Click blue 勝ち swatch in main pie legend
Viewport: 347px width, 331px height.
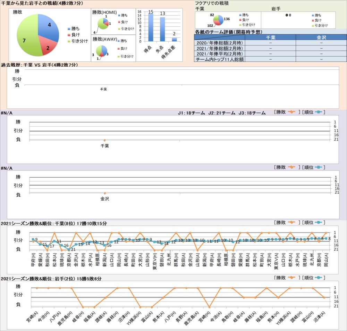[69, 29]
